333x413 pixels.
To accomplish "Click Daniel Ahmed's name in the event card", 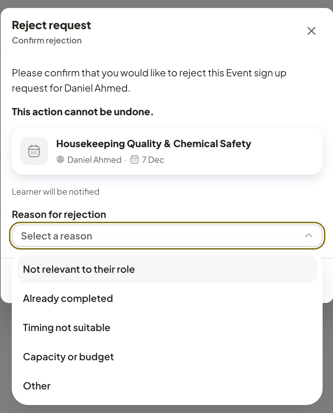I will pos(94,160).
